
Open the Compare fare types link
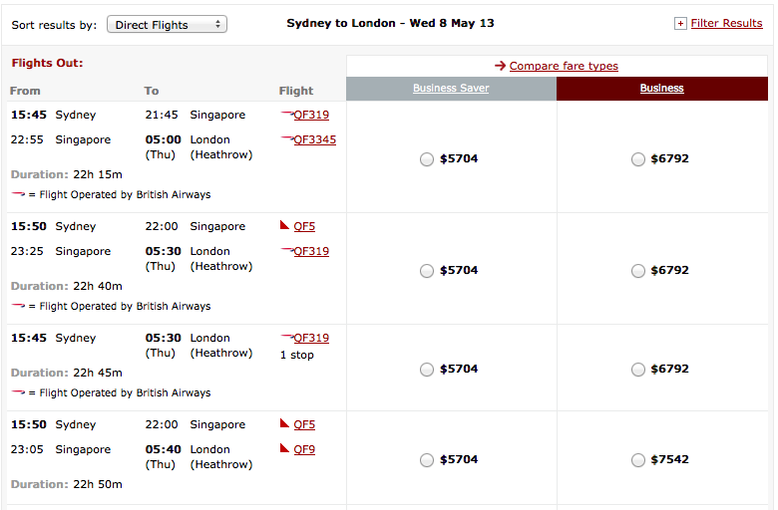coord(564,66)
